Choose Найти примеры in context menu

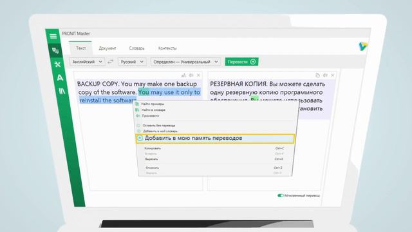[153, 104]
